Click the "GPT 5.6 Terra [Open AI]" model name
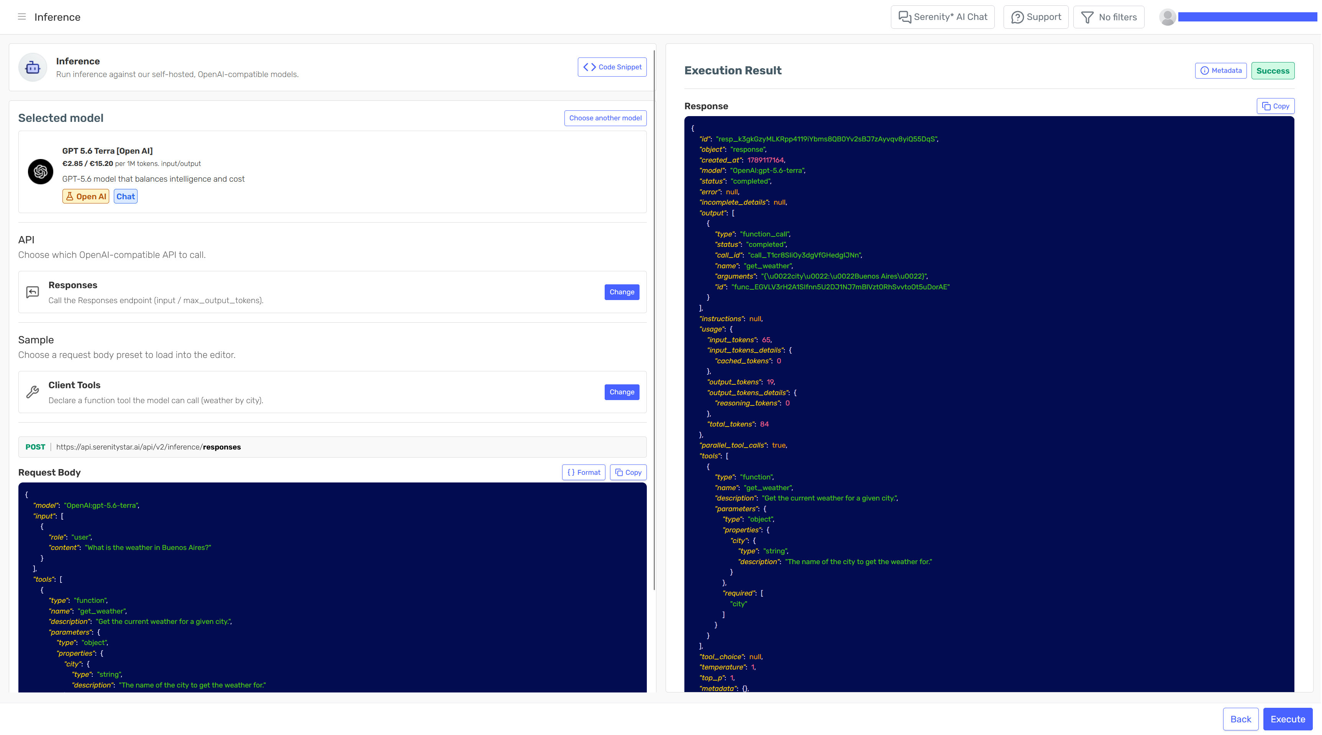 pyautogui.click(x=107, y=151)
